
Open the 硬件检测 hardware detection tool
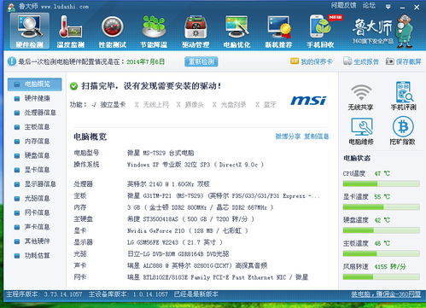pyautogui.click(x=30, y=31)
